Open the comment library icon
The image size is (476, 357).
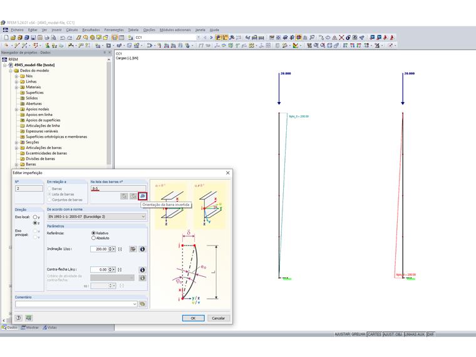tap(142, 304)
